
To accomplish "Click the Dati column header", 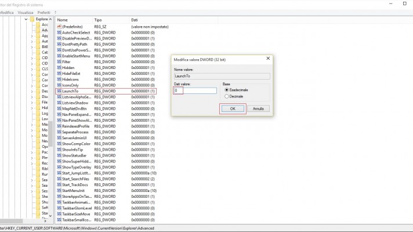I will [135, 20].
